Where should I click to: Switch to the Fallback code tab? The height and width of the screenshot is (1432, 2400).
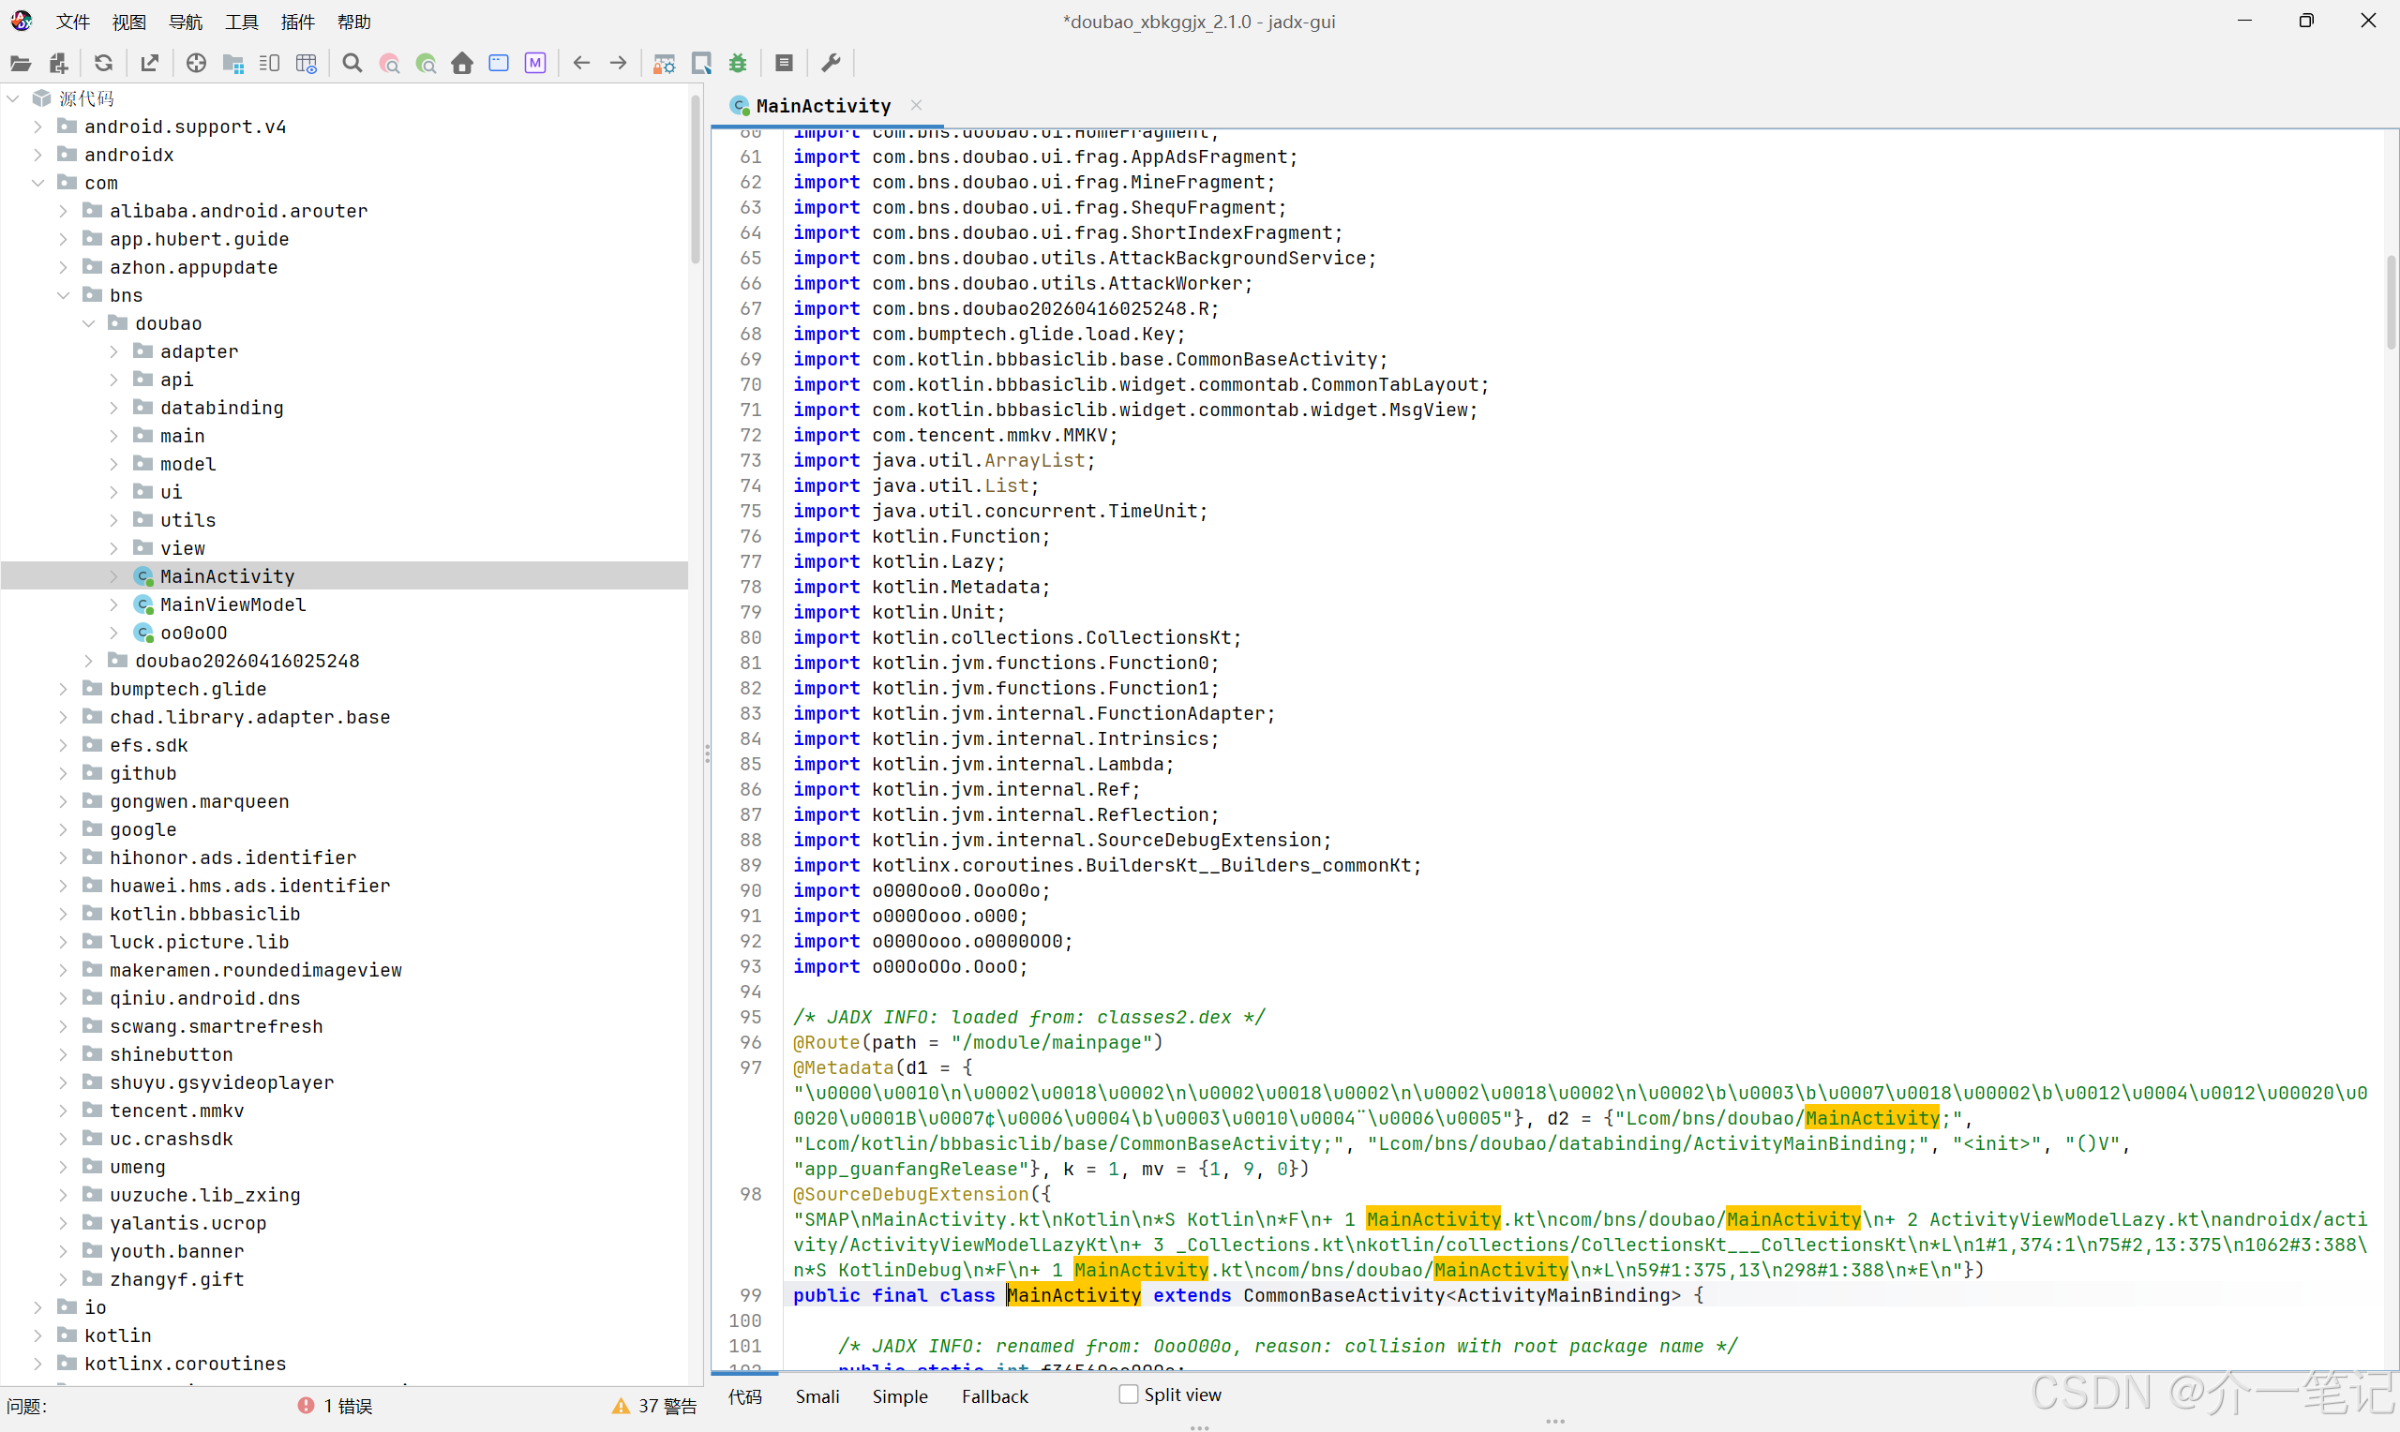point(995,1396)
